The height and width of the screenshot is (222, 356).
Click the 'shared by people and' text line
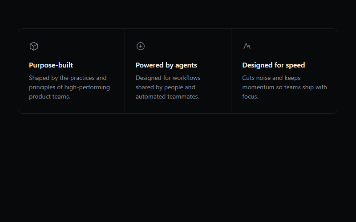pyautogui.click(x=165, y=87)
